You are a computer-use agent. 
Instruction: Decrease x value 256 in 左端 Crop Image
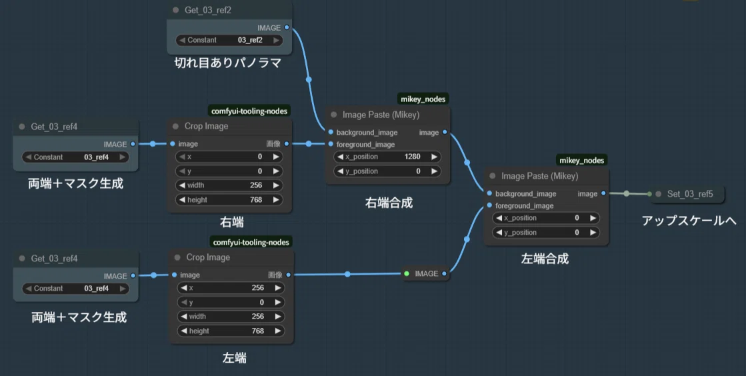coord(183,288)
